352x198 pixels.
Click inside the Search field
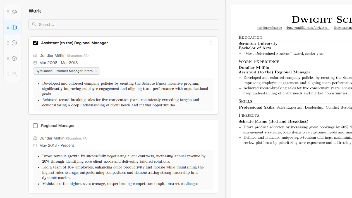point(84,25)
